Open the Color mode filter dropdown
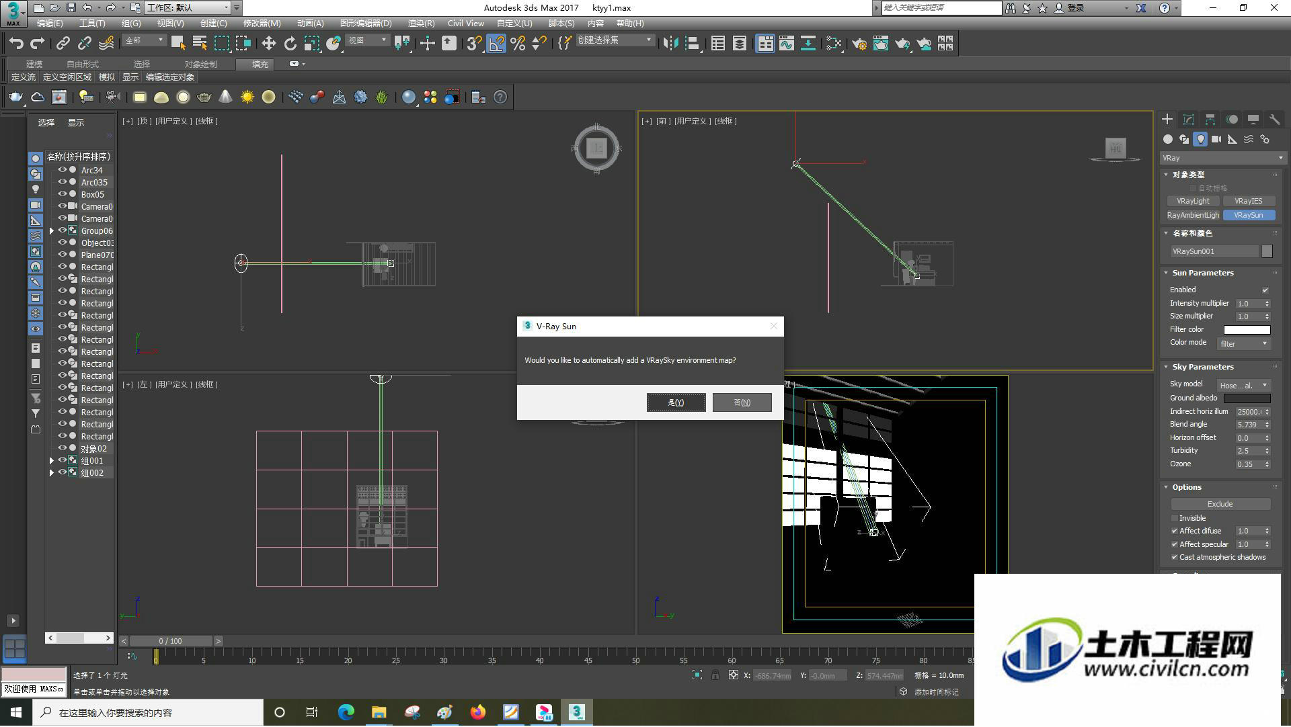 1244,344
